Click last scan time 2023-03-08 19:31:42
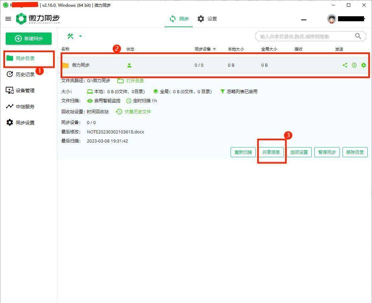 coord(107,141)
